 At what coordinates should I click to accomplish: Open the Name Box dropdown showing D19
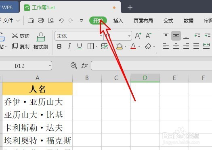(50, 66)
